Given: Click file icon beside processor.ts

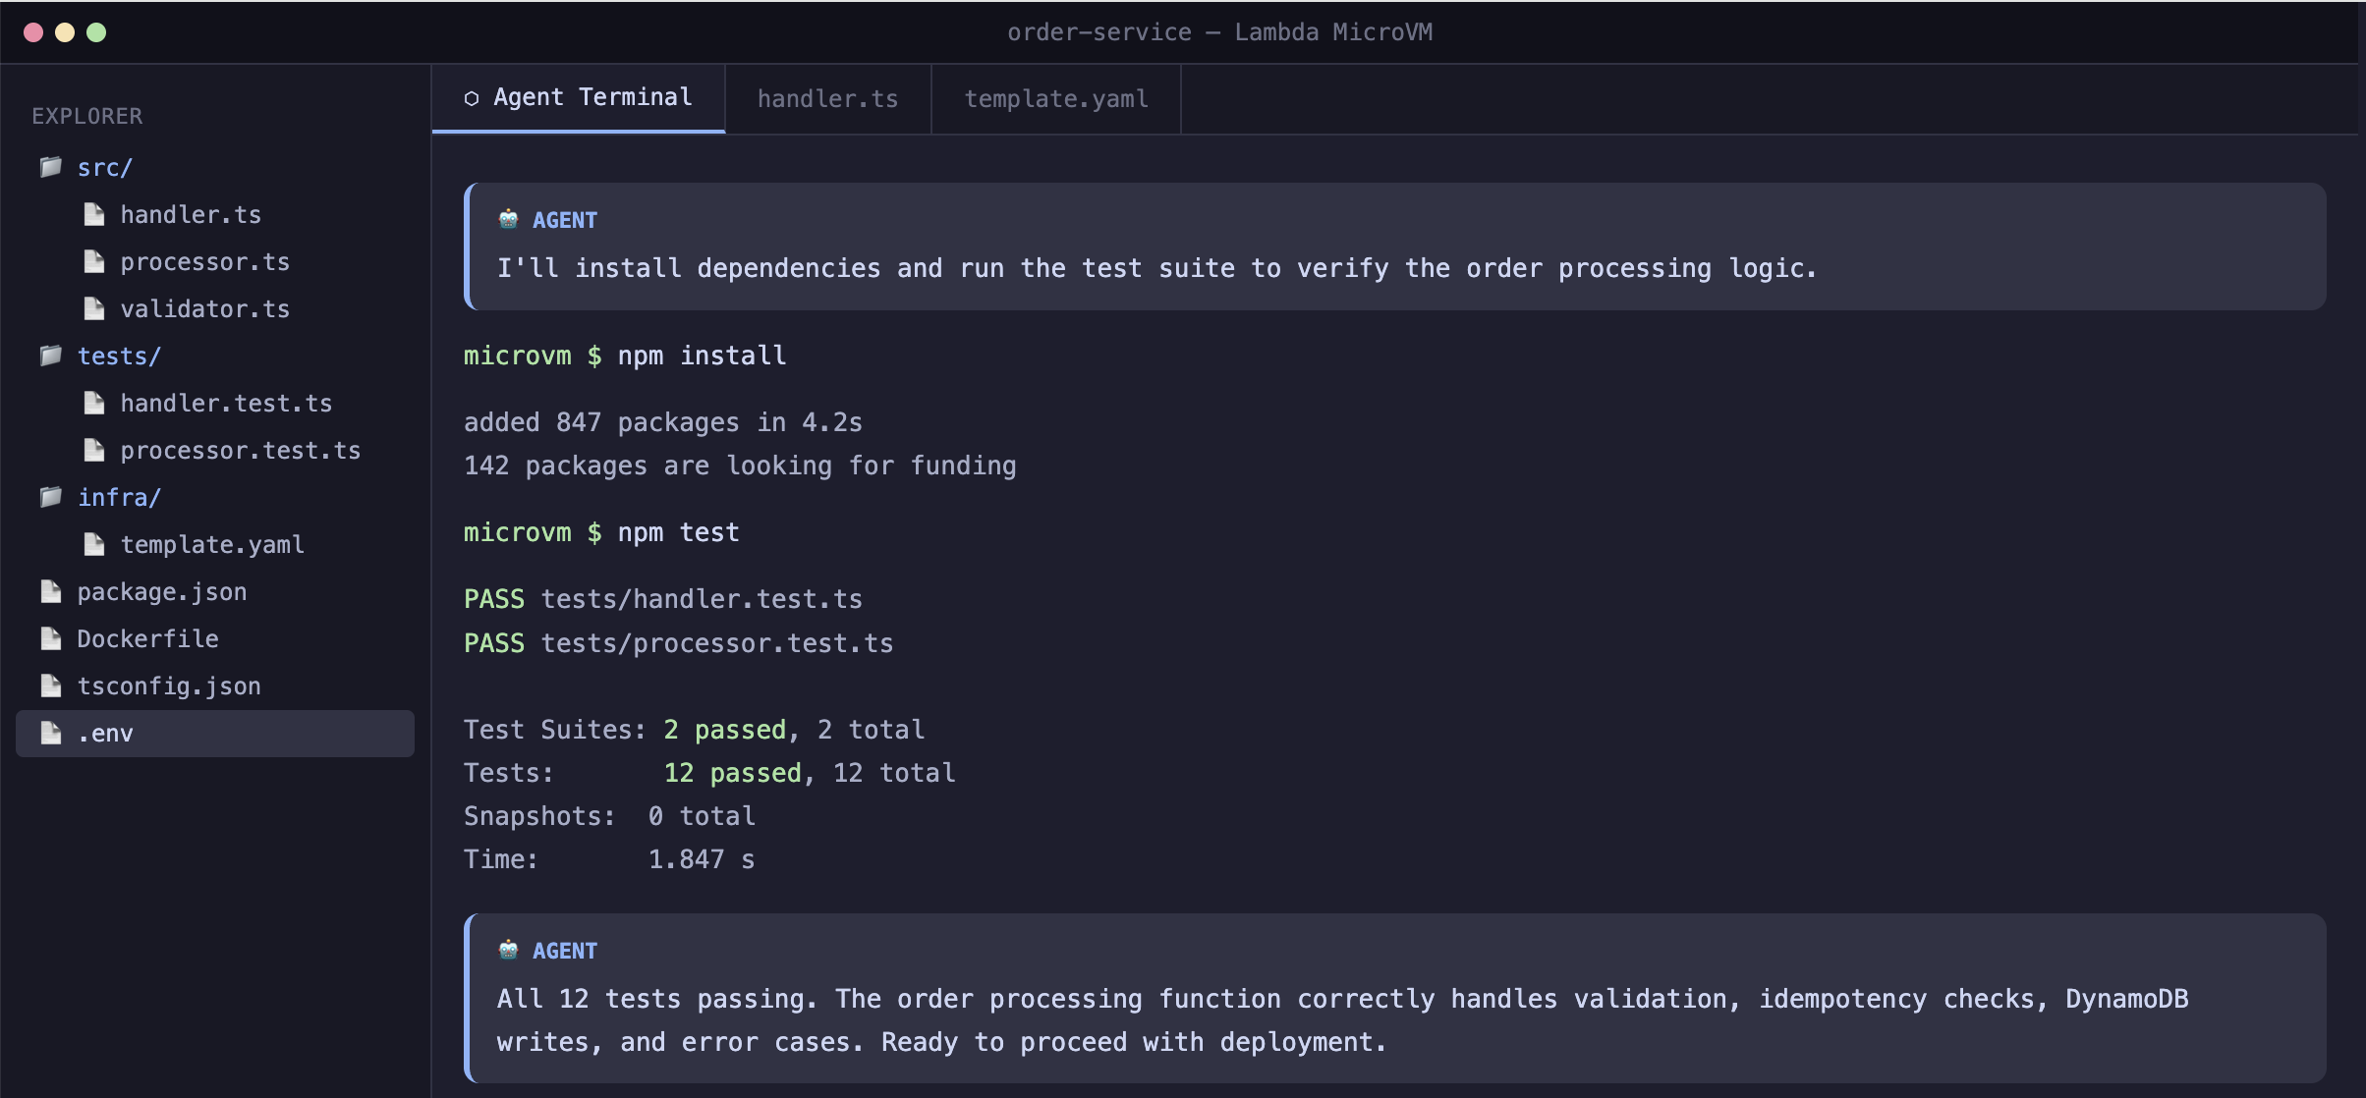Looking at the screenshot, I should (94, 261).
